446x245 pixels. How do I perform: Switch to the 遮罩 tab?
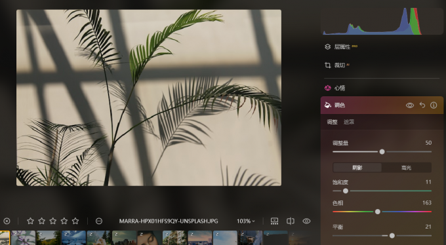(x=349, y=122)
